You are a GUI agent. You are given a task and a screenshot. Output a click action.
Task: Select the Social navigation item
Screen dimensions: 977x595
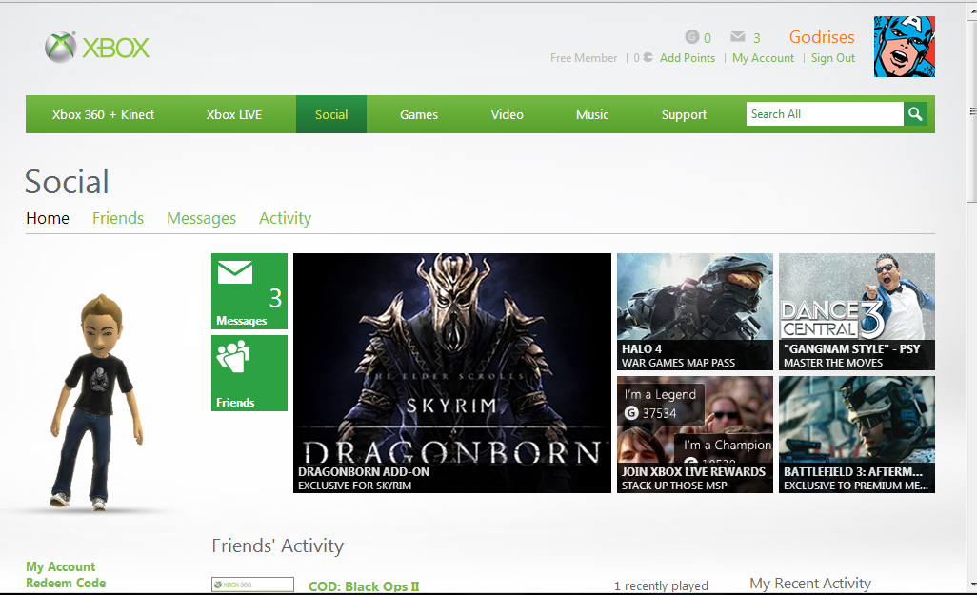[331, 114]
